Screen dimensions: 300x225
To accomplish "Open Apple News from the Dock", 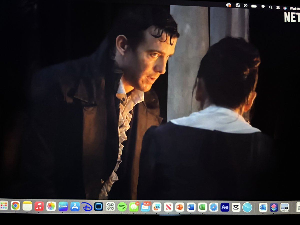I will [x=168, y=207].
